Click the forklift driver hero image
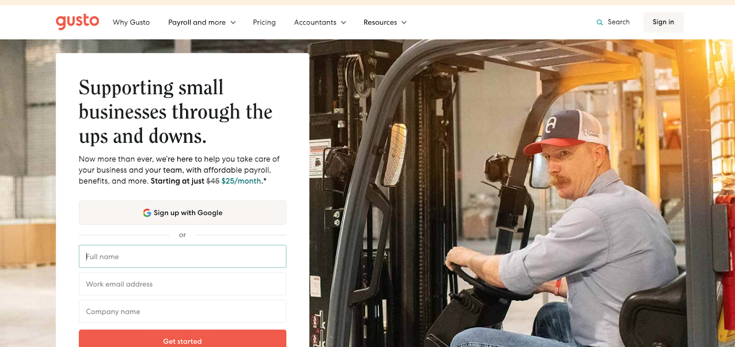The width and height of the screenshot is (735, 347). (x=522, y=193)
